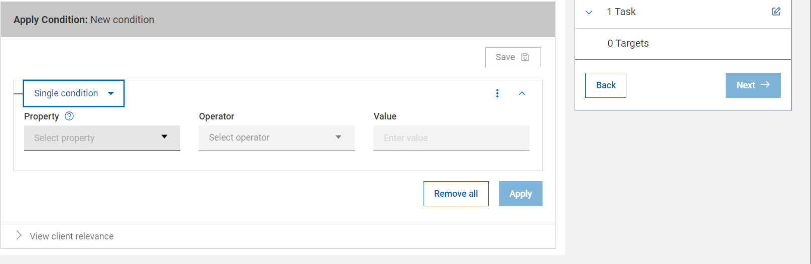Image resolution: width=811 pixels, height=264 pixels.
Task: Collapse the 1 Task section chevron
Action: [589, 12]
